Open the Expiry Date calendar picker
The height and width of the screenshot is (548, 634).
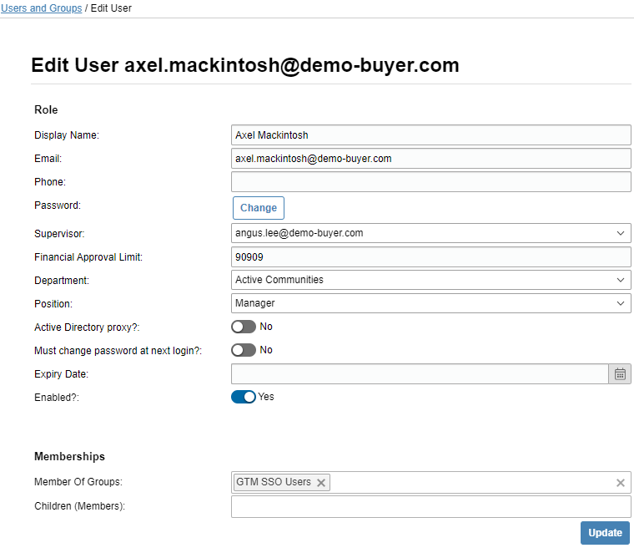[x=620, y=374]
